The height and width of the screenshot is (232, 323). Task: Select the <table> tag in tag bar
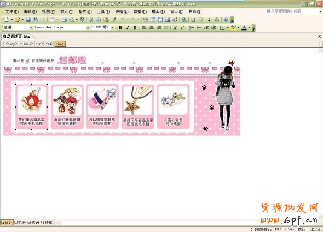click(x=26, y=44)
